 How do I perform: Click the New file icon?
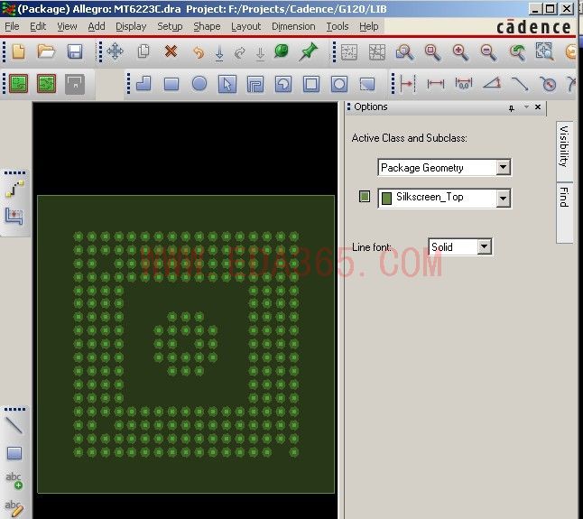click(x=19, y=51)
